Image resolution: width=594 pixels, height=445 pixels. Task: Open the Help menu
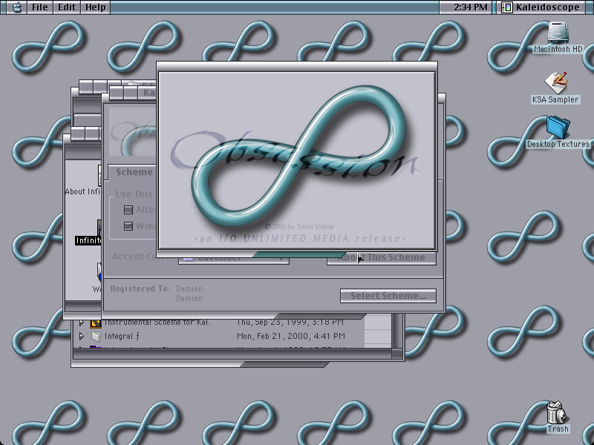coord(95,7)
